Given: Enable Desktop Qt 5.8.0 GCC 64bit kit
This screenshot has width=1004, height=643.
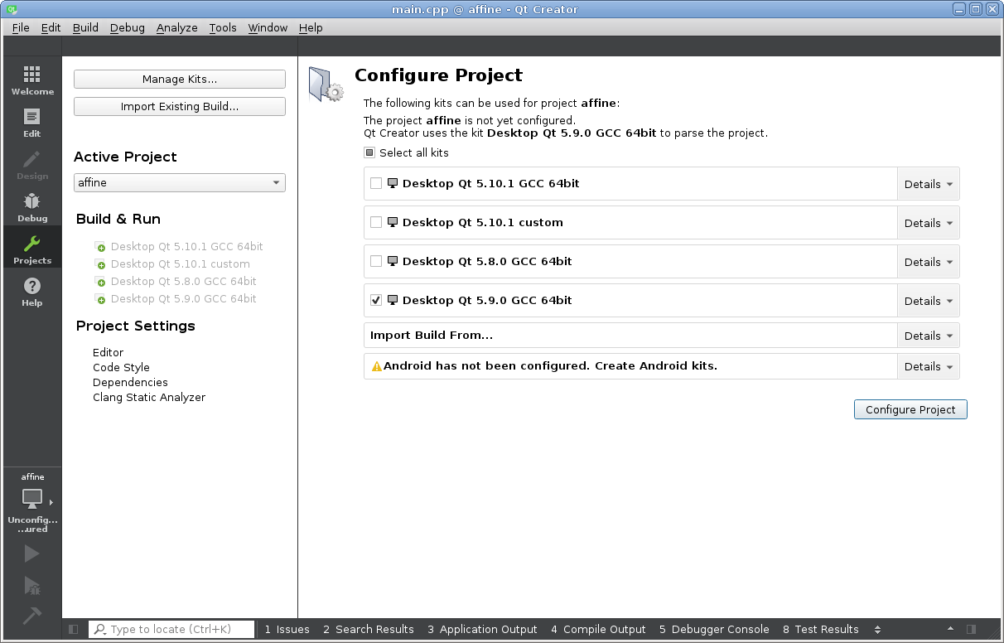Looking at the screenshot, I should tap(376, 261).
